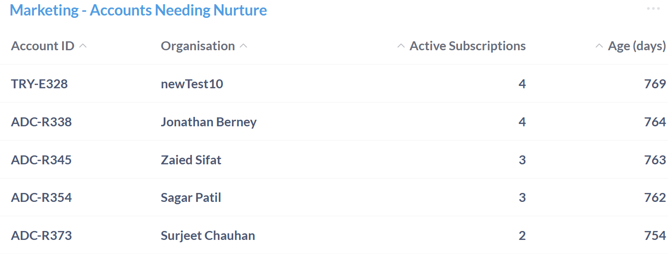Viewport: 668px width, 254px height.
Task: Select the newTest10 organisation cell
Action: [192, 84]
